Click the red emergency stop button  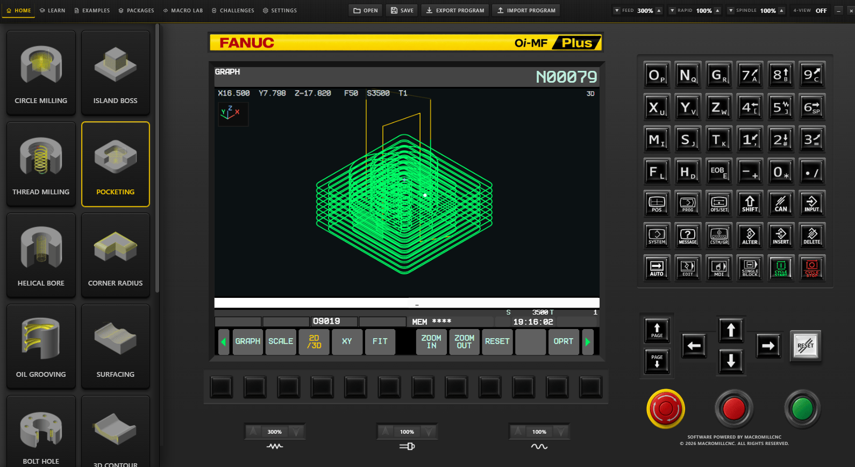pos(666,409)
